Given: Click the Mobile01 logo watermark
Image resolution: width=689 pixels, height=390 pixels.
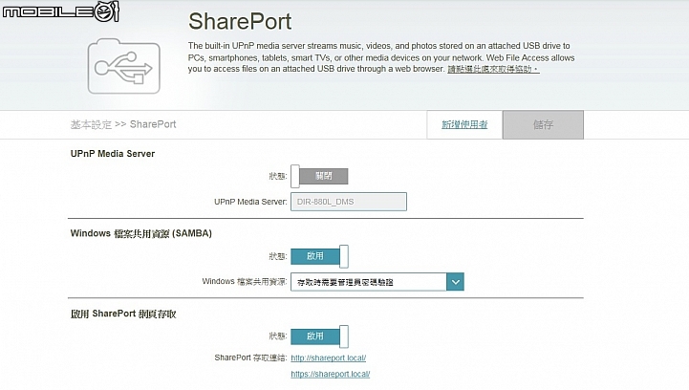Looking at the screenshot, I should (60, 11).
